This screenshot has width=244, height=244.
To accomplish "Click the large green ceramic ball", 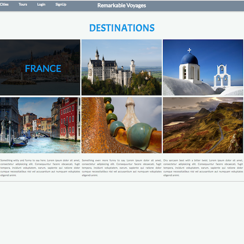I will (x=141, y=136).
